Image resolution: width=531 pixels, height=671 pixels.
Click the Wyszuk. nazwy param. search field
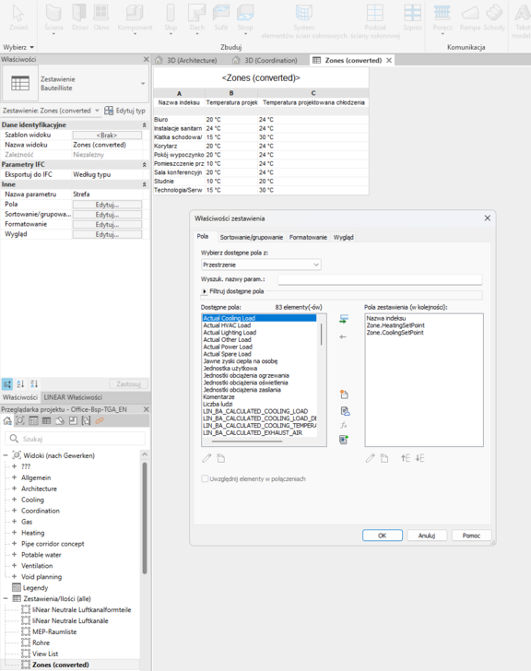click(380, 279)
